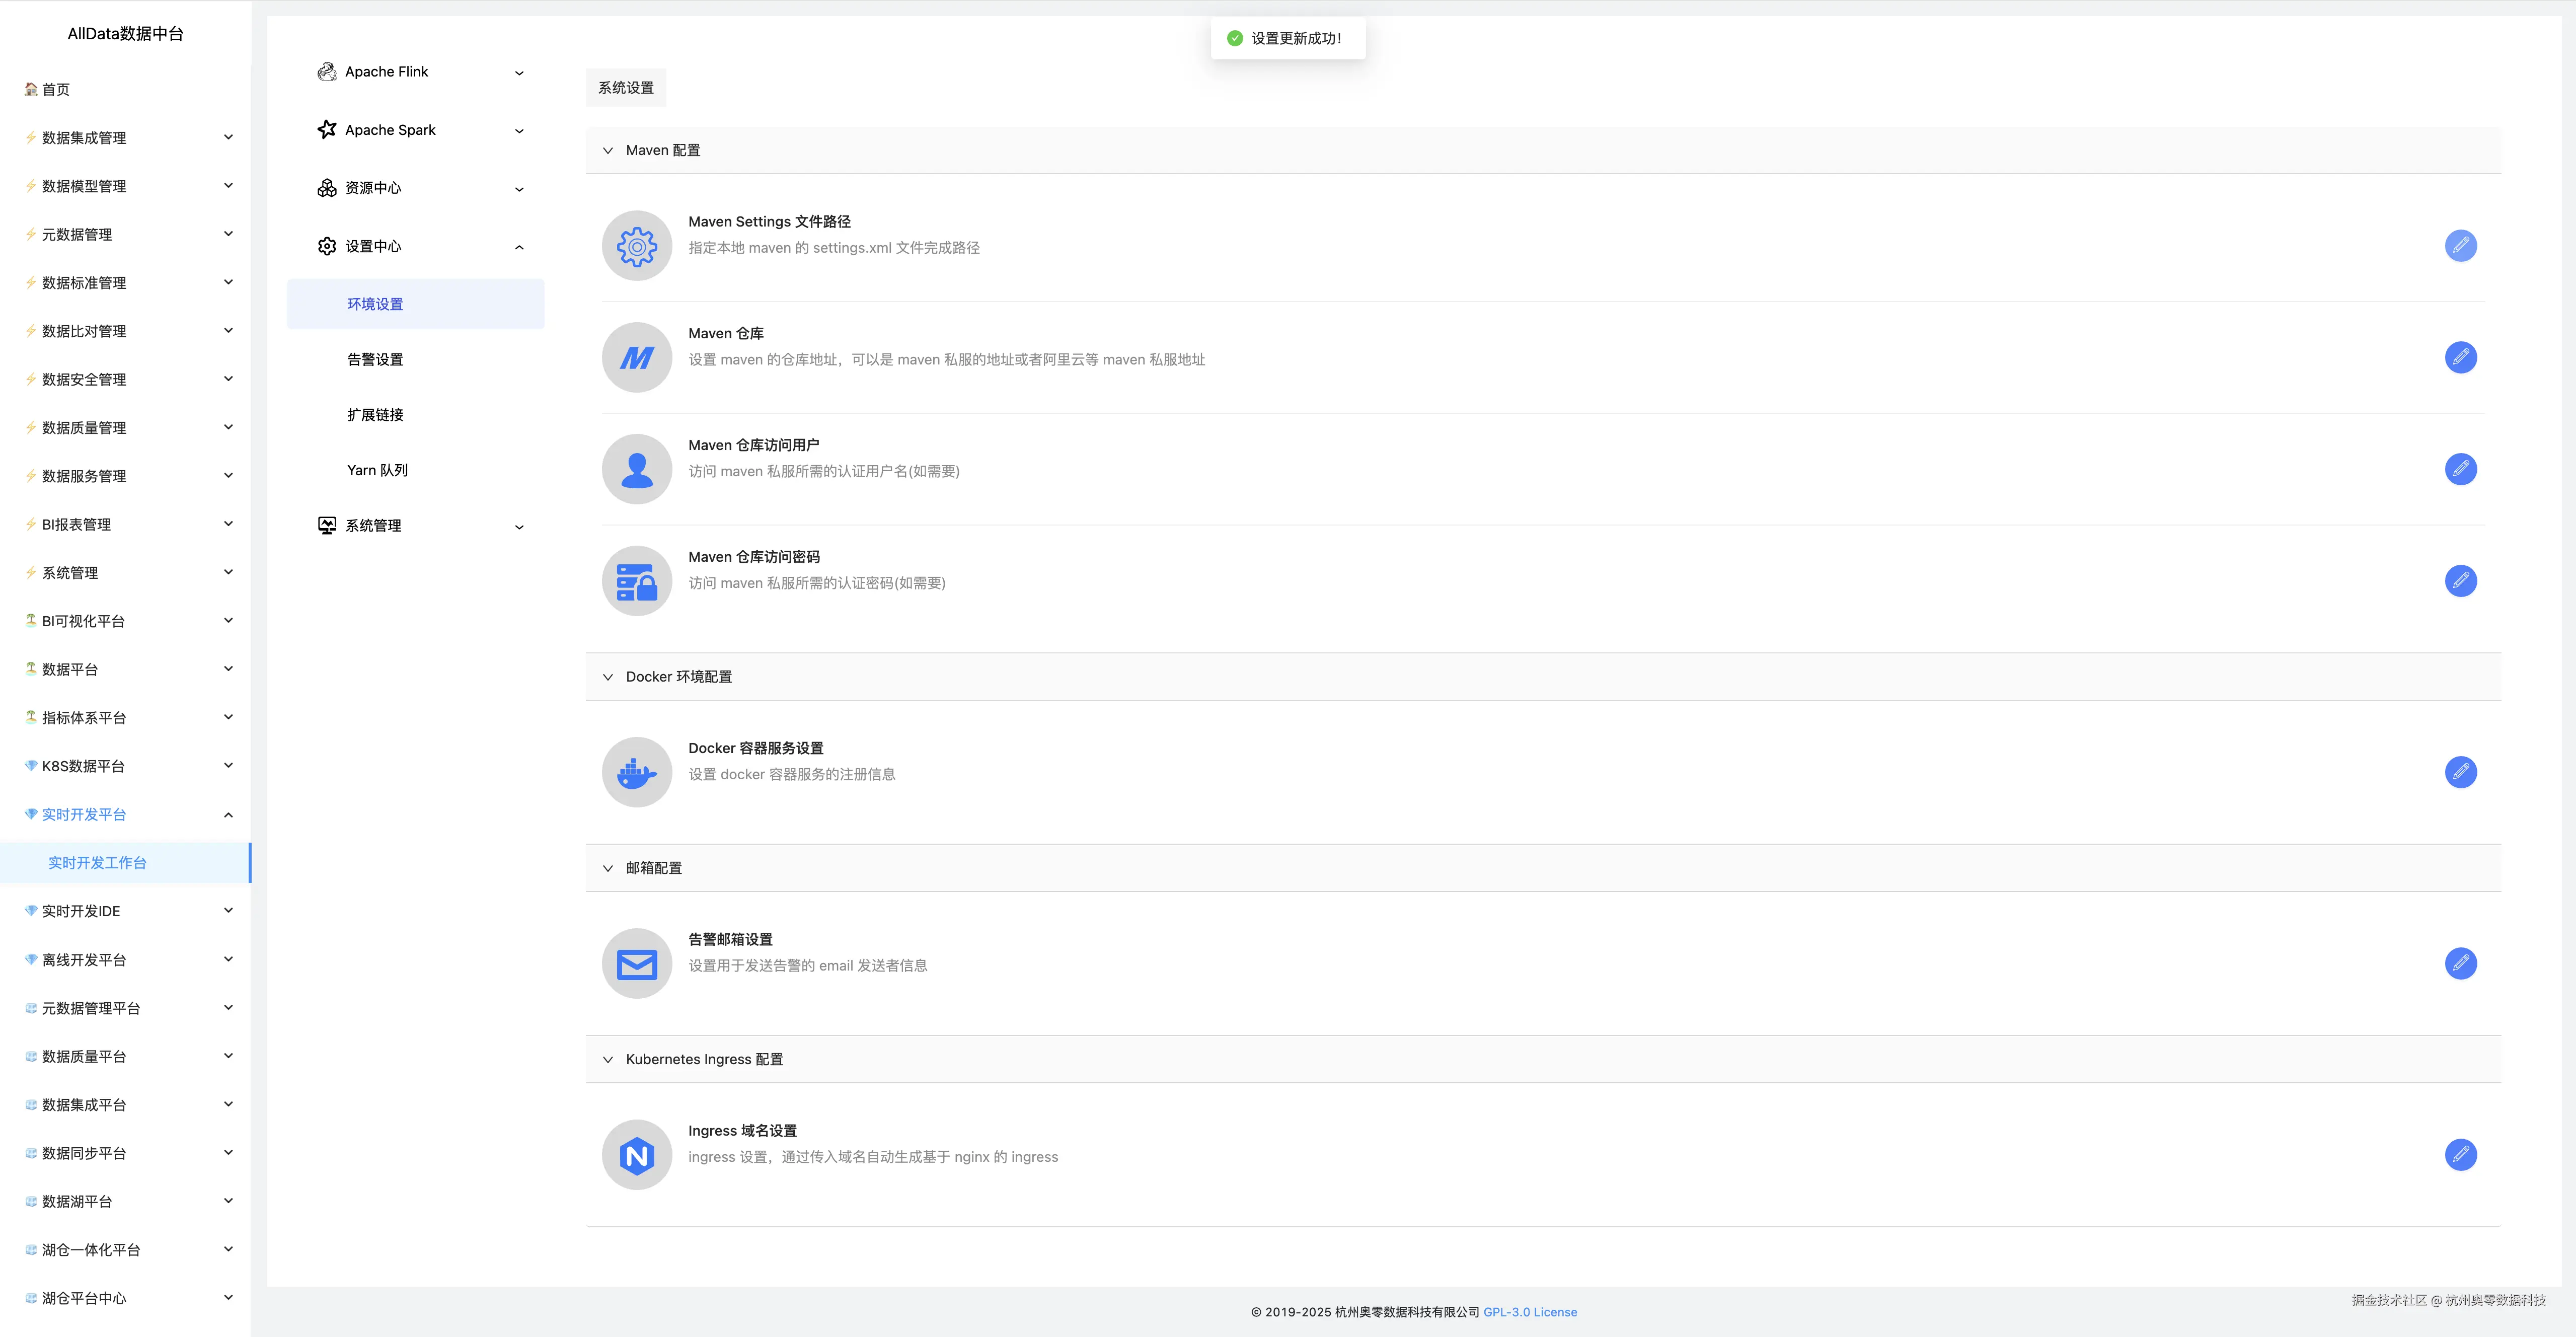Click edit pencil for Maven 仓库
The height and width of the screenshot is (1337, 2576).
pyautogui.click(x=2460, y=357)
